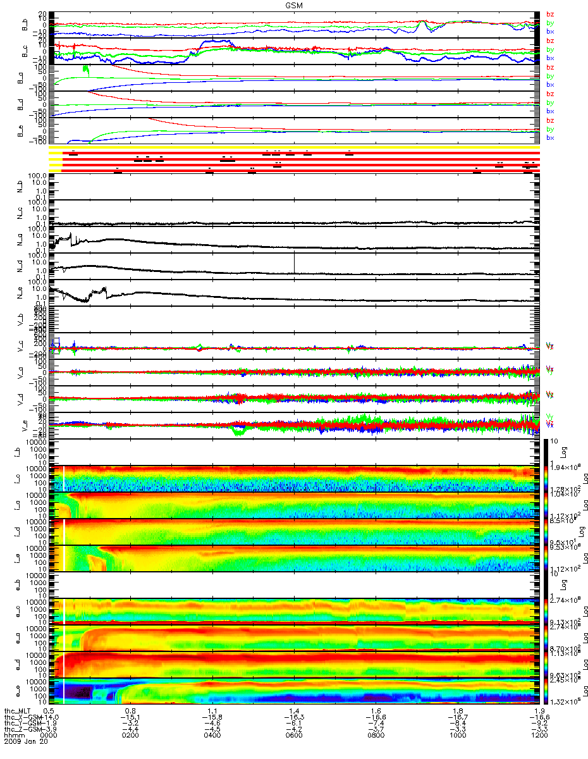
Task: Pick the V_d velocity axis label
Action: click(21, 399)
